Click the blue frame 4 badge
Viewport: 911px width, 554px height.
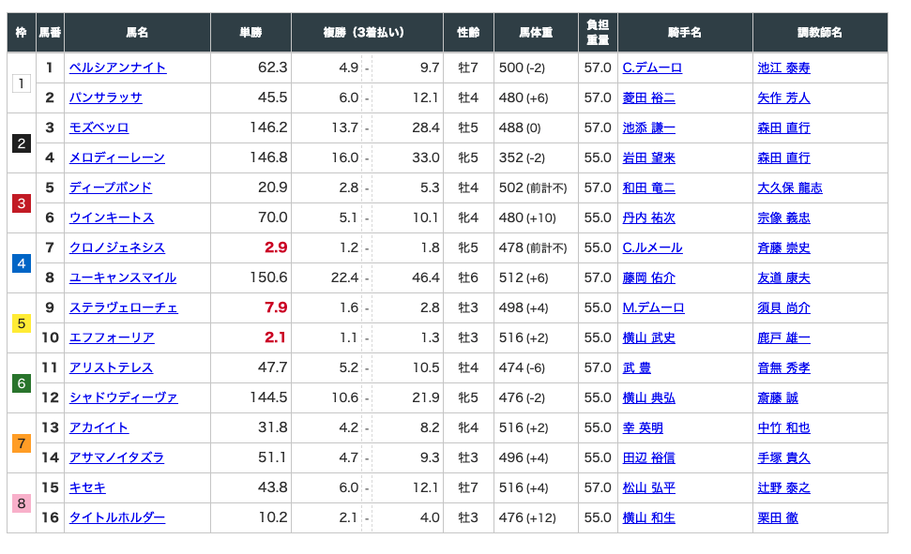pyautogui.click(x=22, y=262)
